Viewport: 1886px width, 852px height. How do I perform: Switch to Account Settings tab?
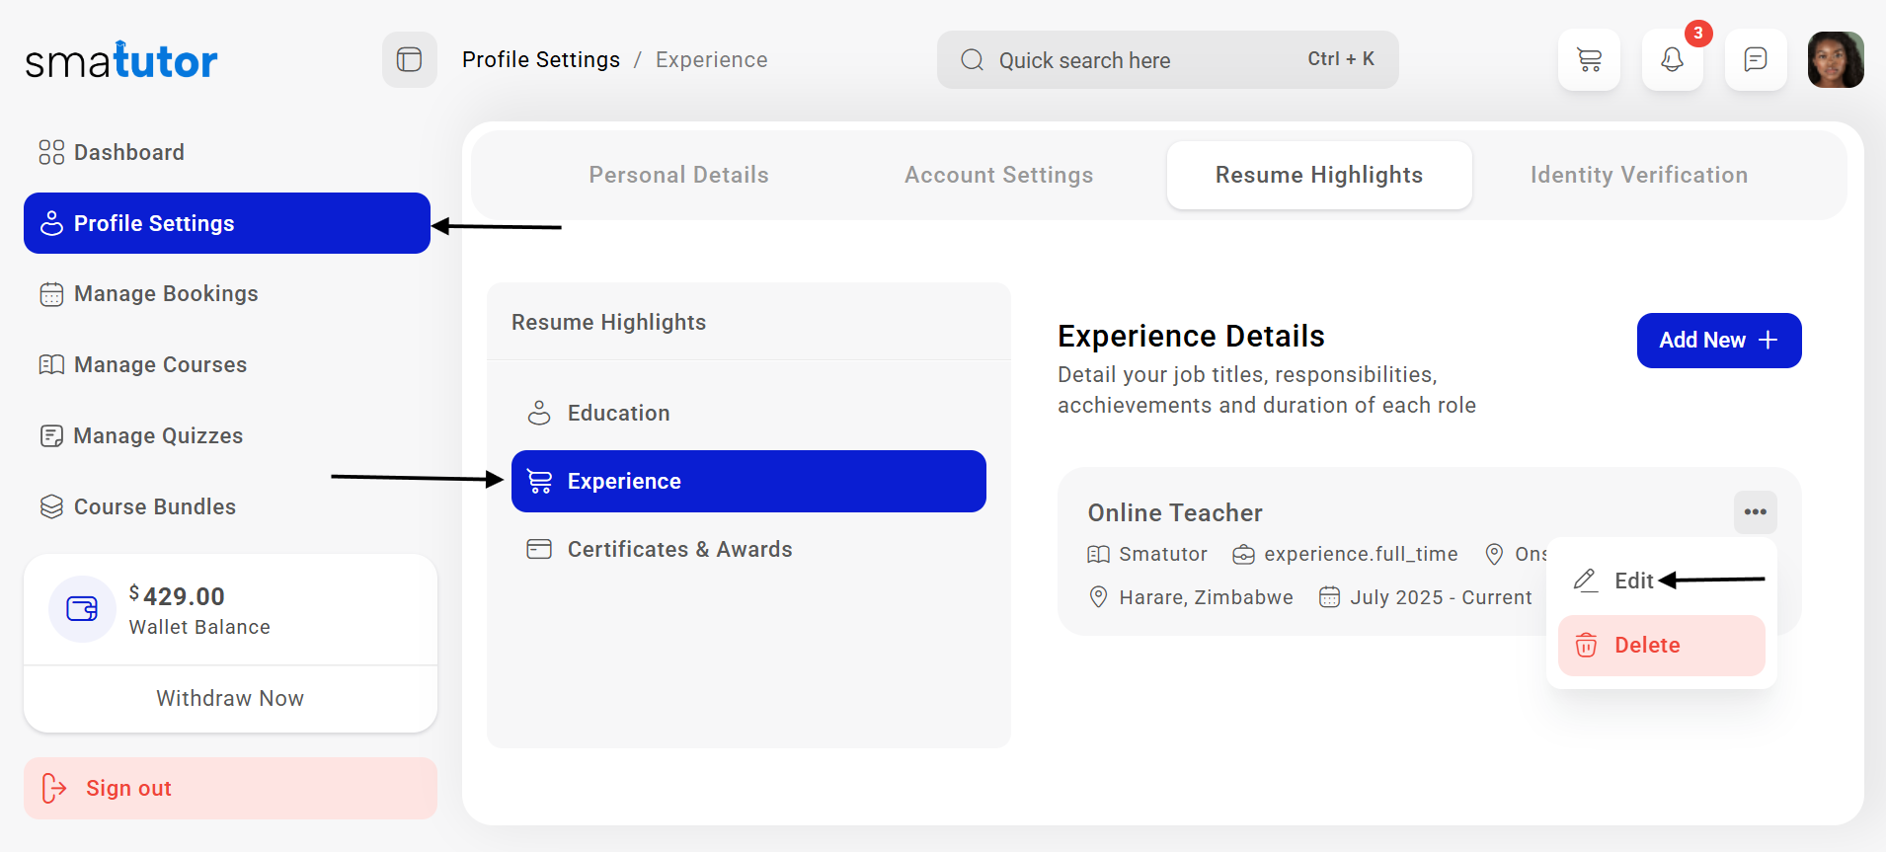[x=998, y=175]
